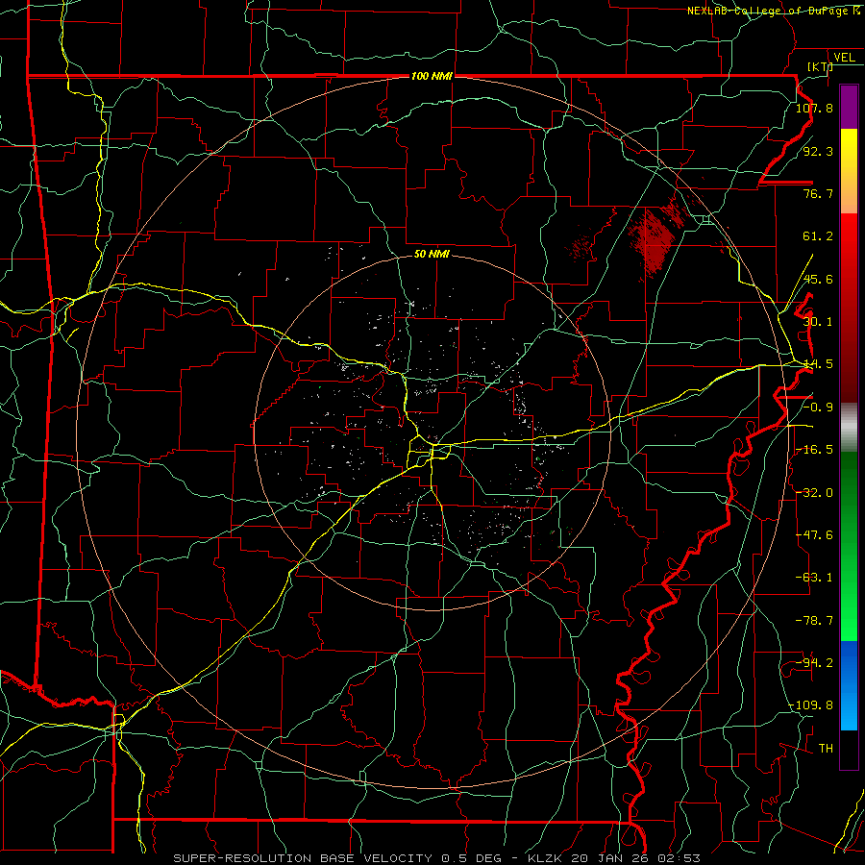
Task: Click the 76.7 velocity scale value
Action: 818,193
